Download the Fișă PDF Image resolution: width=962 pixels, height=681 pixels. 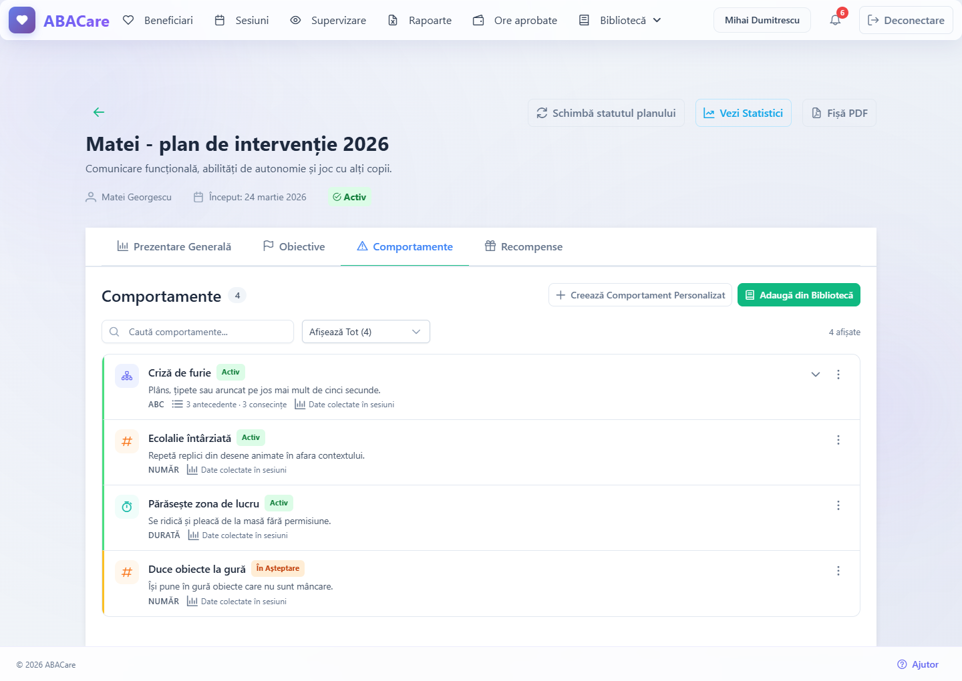coord(839,113)
